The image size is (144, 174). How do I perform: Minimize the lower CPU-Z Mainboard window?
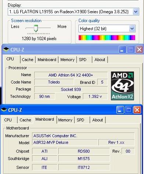click(120, 110)
